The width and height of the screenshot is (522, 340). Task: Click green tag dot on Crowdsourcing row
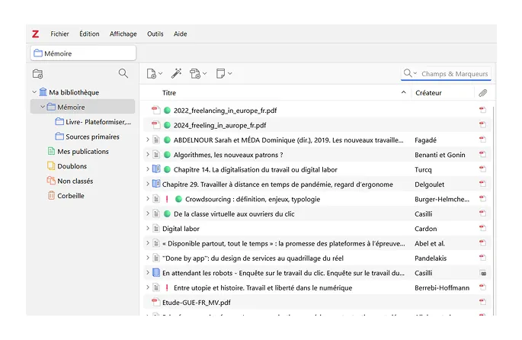click(x=179, y=199)
